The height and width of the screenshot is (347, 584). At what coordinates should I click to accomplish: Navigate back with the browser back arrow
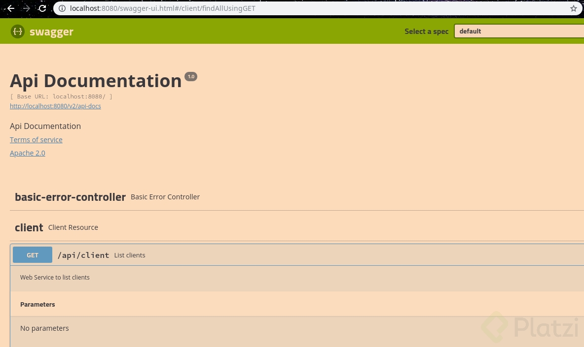coord(11,8)
